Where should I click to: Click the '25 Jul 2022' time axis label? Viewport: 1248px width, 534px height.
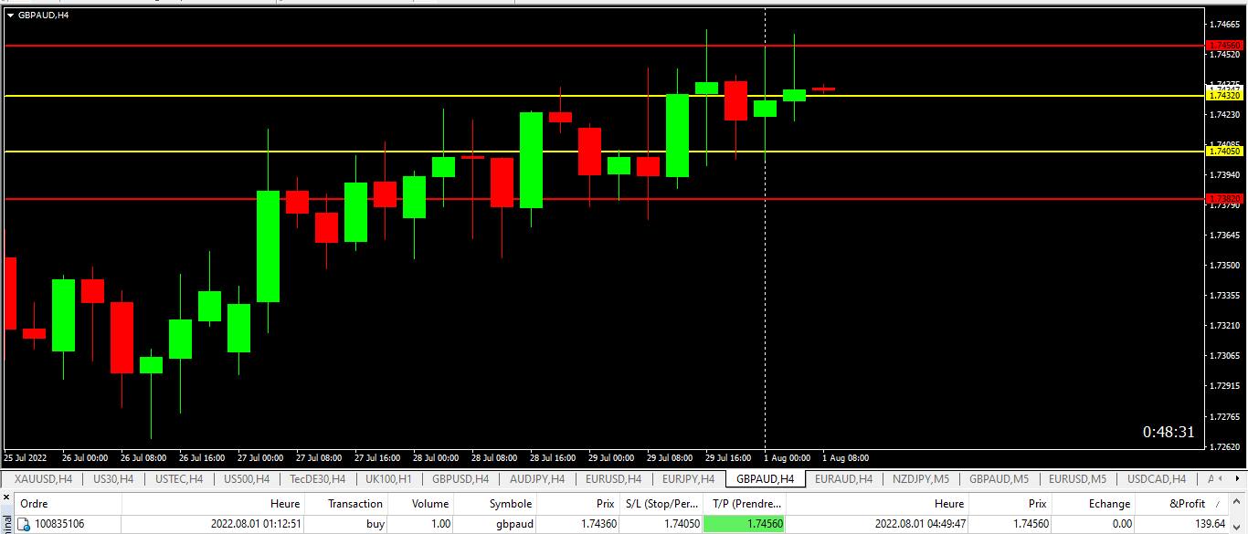pyautogui.click(x=26, y=458)
